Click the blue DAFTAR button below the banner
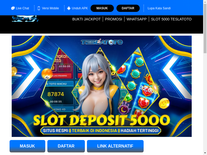 (66, 146)
